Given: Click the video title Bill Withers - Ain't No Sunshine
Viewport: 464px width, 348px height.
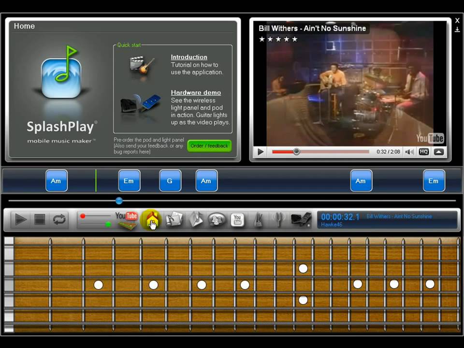Looking at the screenshot, I should [x=312, y=29].
